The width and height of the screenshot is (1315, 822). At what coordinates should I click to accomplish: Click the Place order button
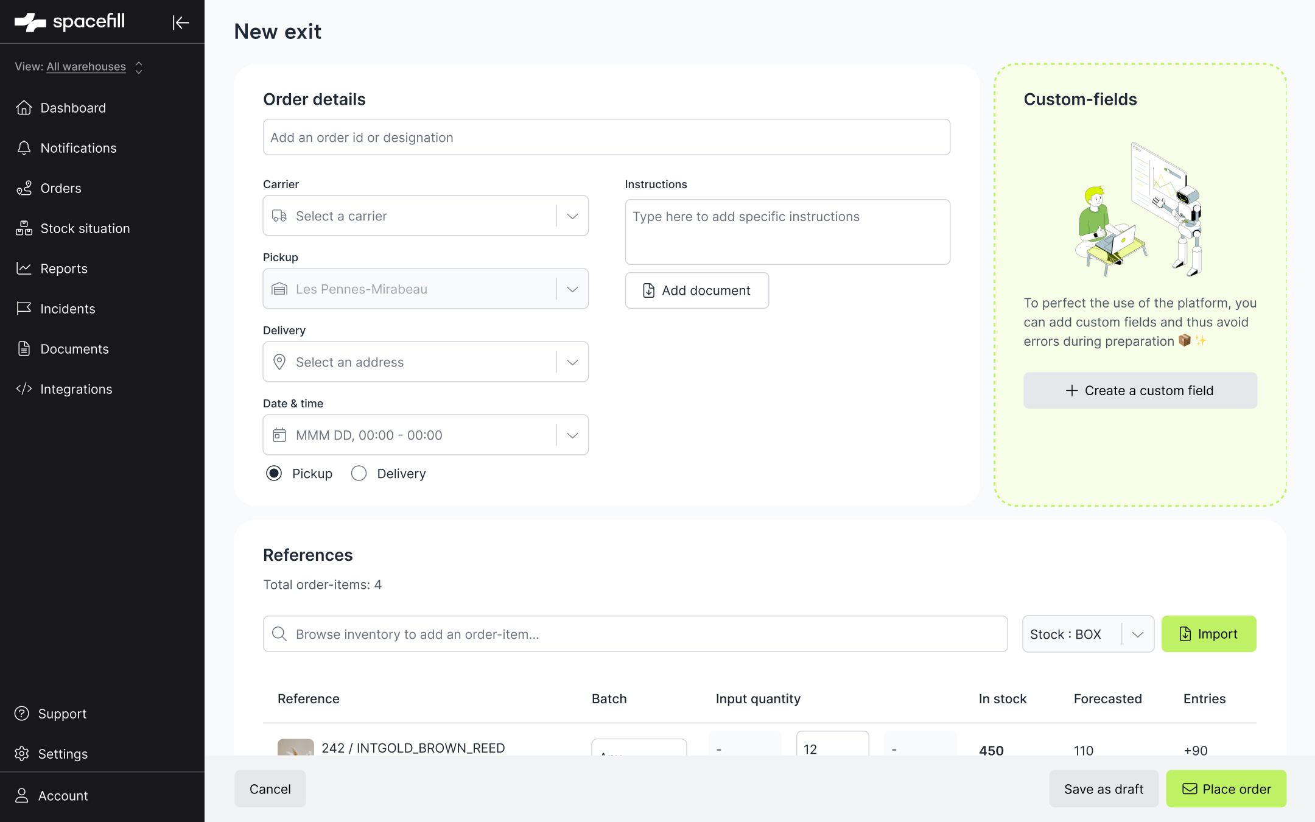click(1226, 789)
